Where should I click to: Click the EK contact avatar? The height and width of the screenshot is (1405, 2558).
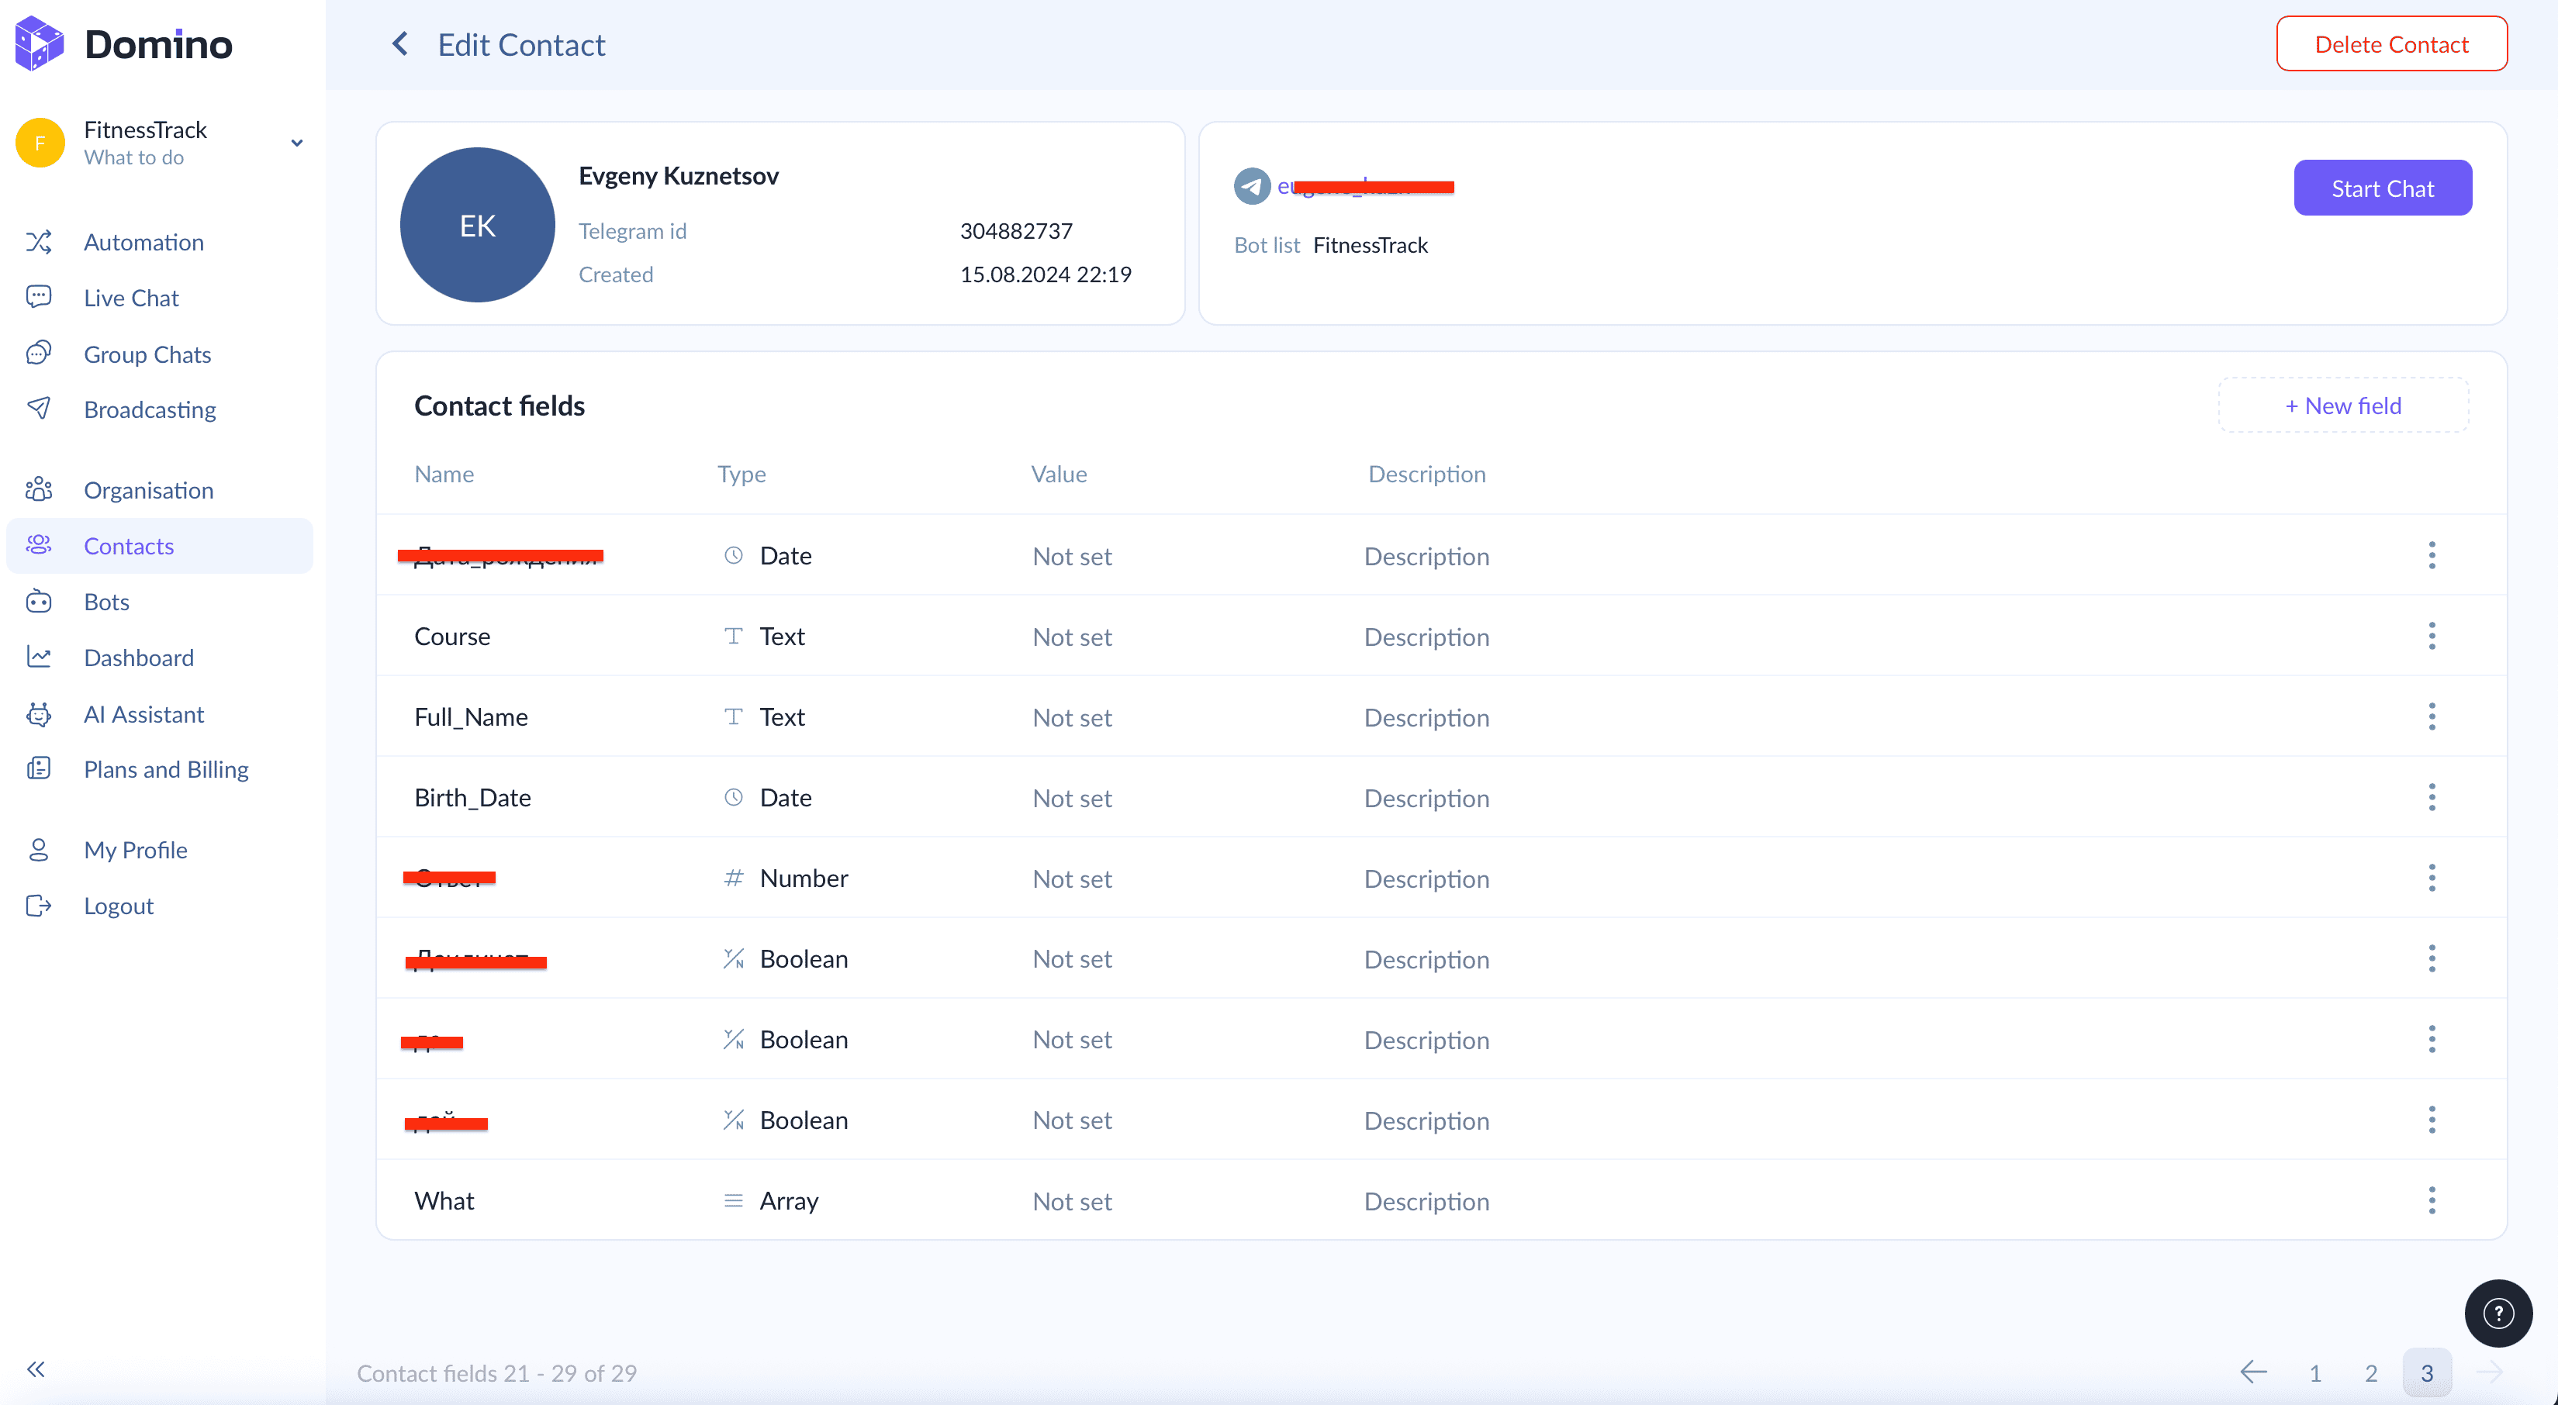pyautogui.click(x=477, y=226)
